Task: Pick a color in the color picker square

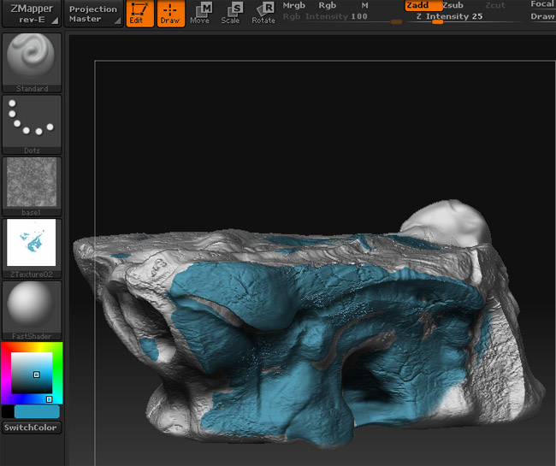Action: pyautogui.click(x=32, y=372)
